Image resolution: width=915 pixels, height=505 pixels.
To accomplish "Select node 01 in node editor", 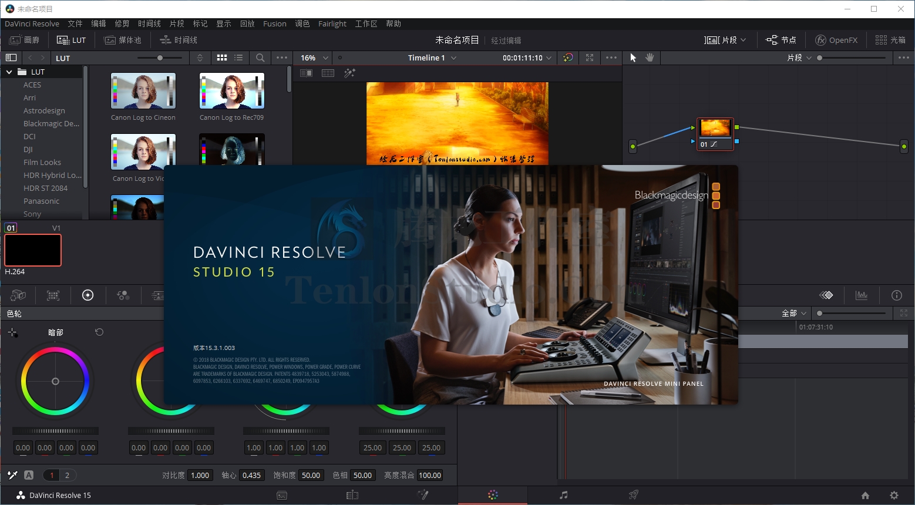I will [x=715, y=134].
